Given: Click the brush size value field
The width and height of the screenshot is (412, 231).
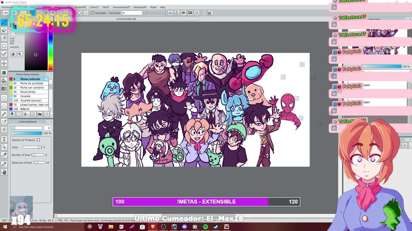Looking at the screenshot, I should point(47,128).
